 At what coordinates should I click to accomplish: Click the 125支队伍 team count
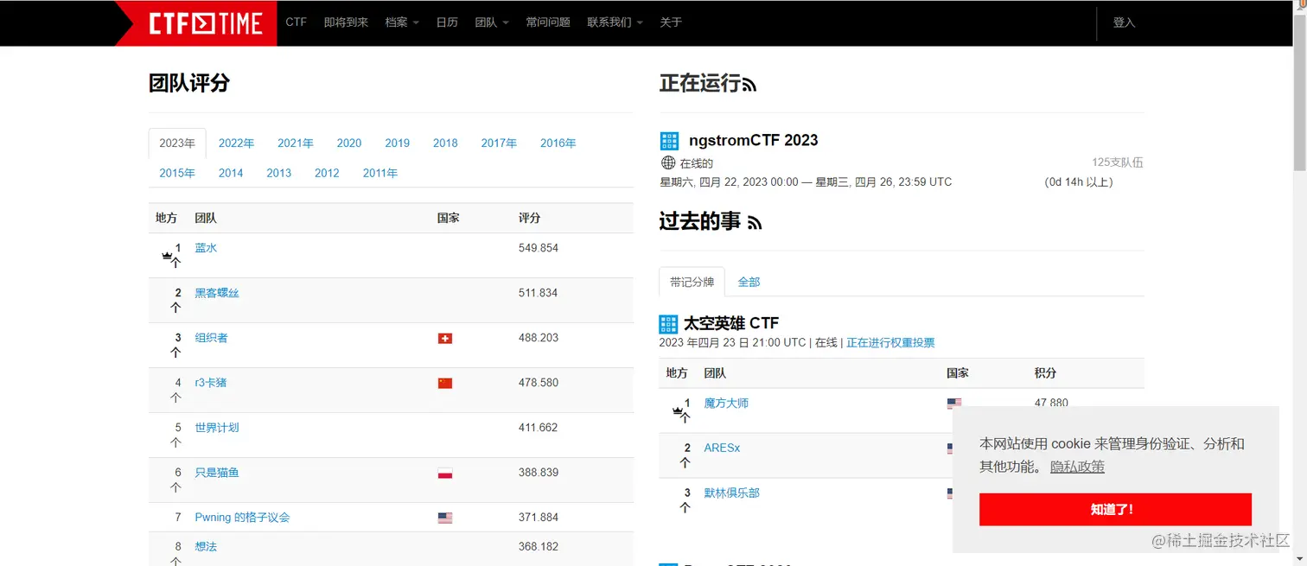click(x=1118, y=162)
